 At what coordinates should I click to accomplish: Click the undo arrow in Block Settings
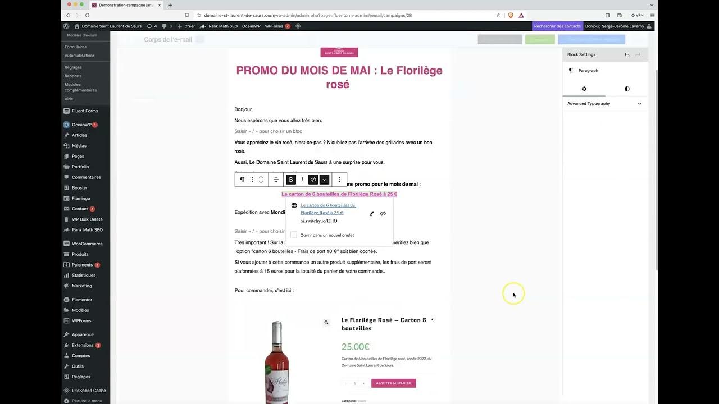click(627, 54)
